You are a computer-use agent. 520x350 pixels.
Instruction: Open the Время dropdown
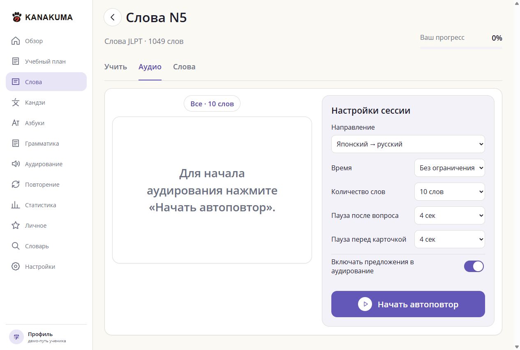[x=450, y=168]
